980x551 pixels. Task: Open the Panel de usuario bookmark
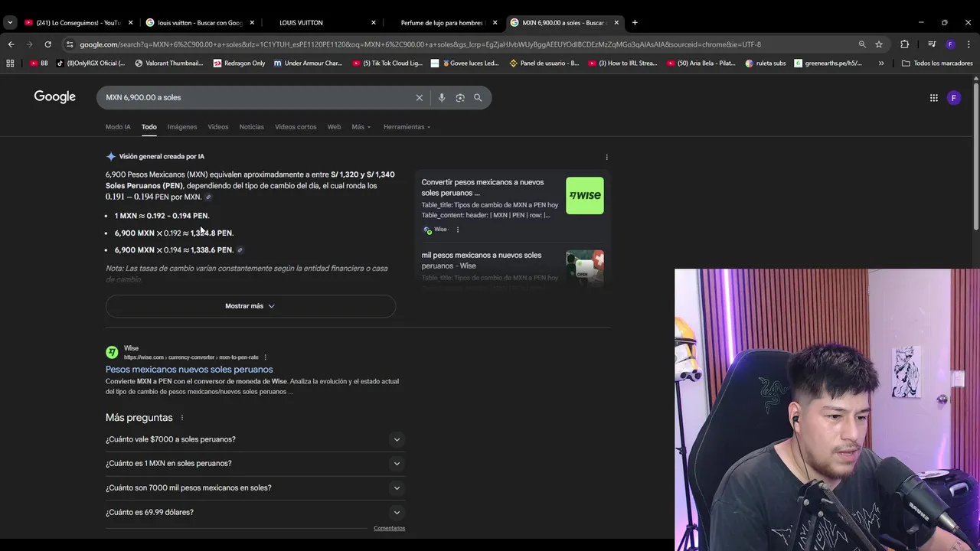(544, 64)
